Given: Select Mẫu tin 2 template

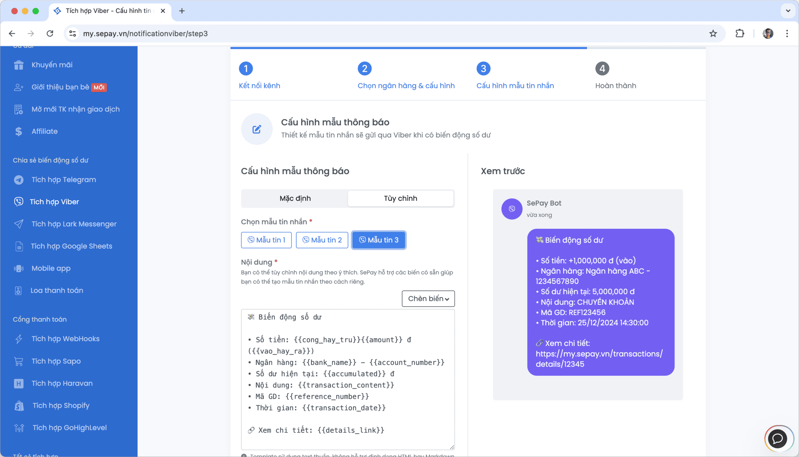Looking at the screenshot, I should tap(322, 240).
